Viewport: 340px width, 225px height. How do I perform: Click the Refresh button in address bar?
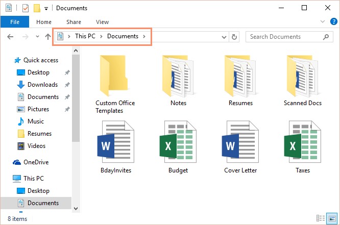pyautogui.click(x=234, y=37)
